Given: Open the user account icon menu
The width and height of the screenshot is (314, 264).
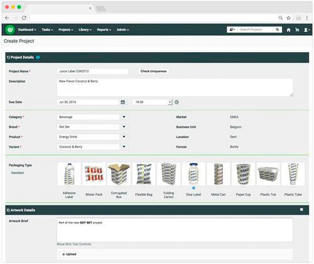Looking at the screenshot, I should click(x=306, y=30).
